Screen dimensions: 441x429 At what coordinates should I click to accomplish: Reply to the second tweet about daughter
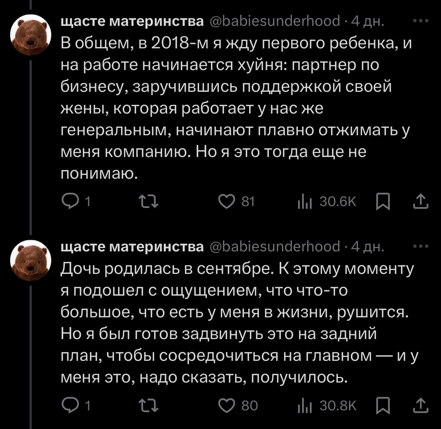70,406
